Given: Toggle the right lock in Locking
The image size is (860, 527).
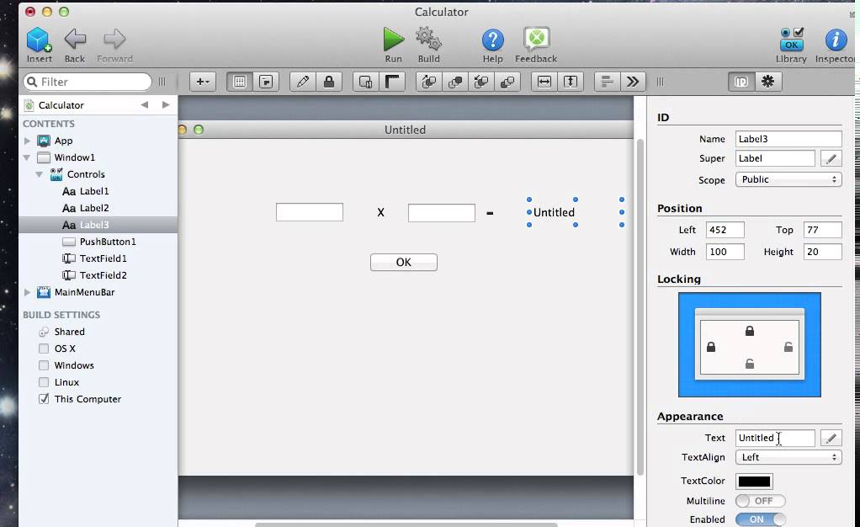Looking at the screenshot, I should tap(788, 347).
